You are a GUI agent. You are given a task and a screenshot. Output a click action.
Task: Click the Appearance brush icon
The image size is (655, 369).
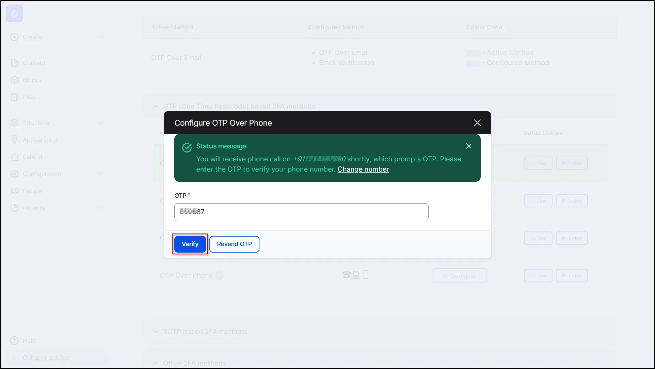coord(14,140)
